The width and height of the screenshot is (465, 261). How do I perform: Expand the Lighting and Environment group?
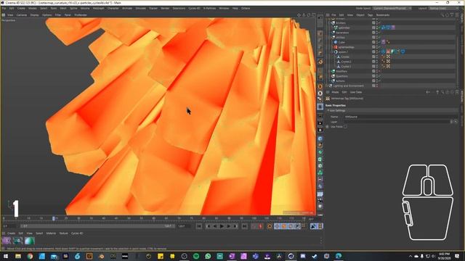[x=327, y=86]
